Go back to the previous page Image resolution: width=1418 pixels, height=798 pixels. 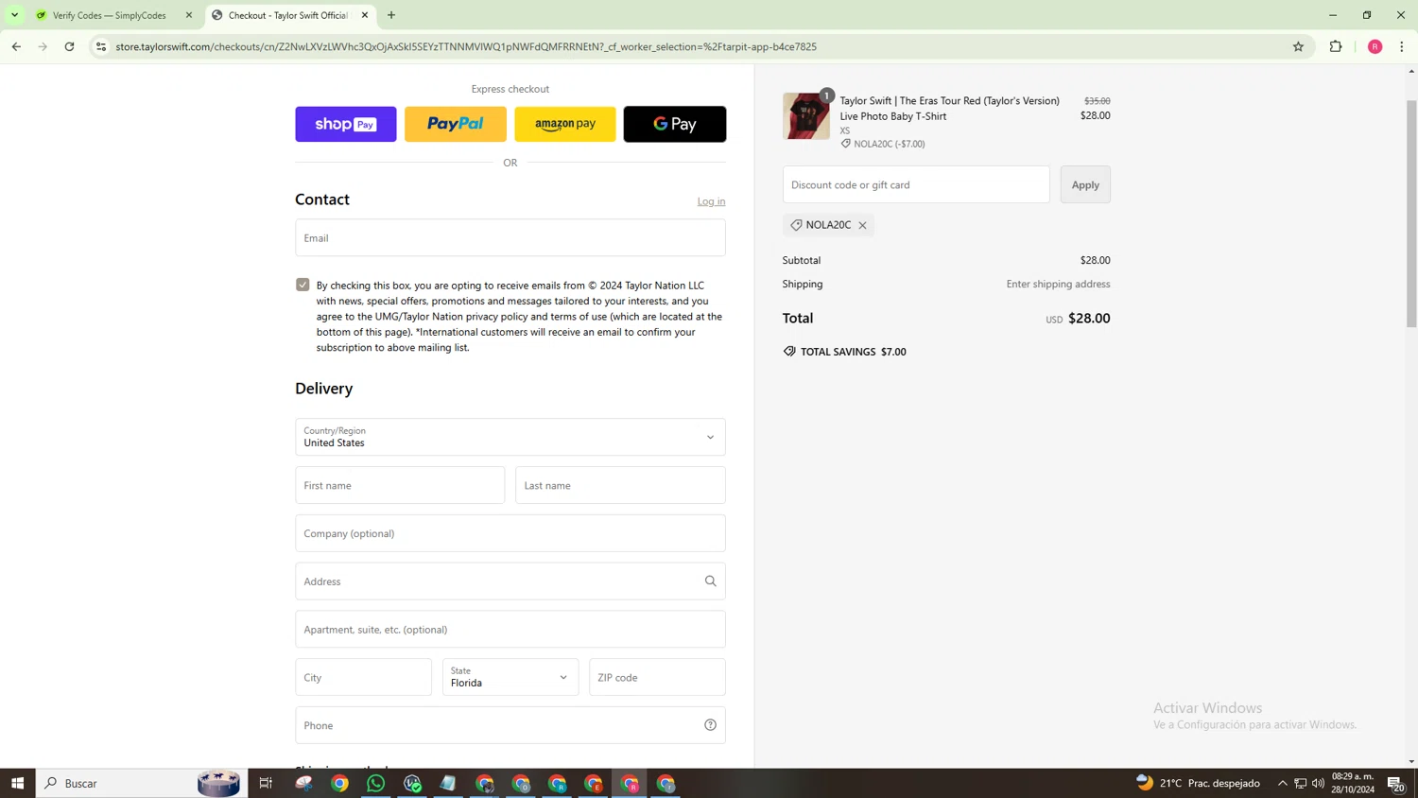pyautogui.click(x=16, y=46)
